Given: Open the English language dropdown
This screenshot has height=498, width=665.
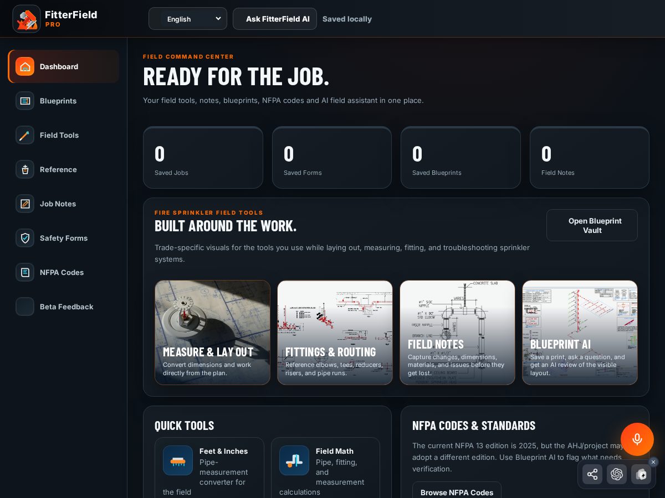Looking at the screenshot, I should click(x=188, y=19).
